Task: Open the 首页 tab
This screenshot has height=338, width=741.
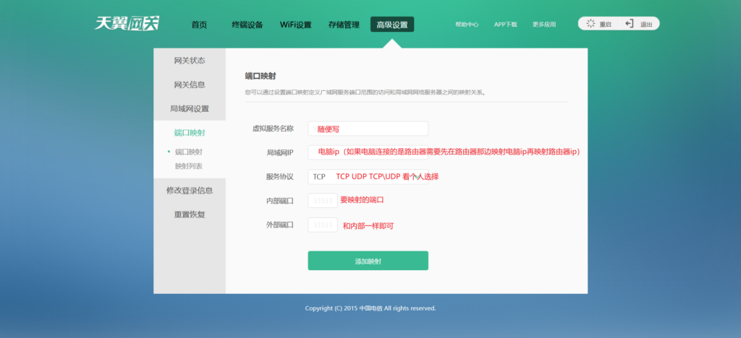Action: (x=199, y=25)
